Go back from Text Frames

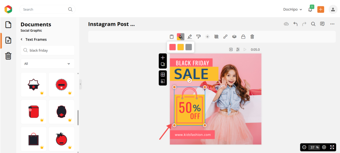tap(22, 40)
